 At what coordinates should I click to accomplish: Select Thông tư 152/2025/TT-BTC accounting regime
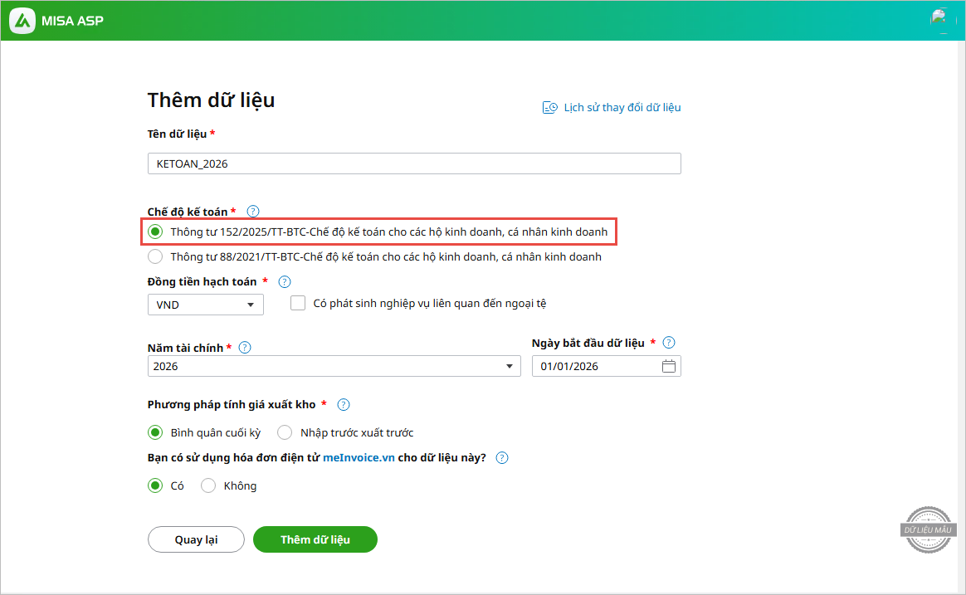coord(155,232)
